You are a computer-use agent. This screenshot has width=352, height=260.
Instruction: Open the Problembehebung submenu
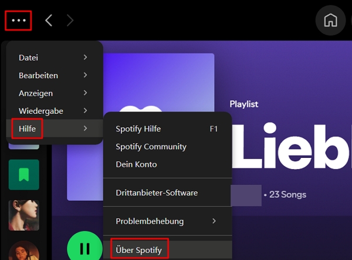(167, 221)
